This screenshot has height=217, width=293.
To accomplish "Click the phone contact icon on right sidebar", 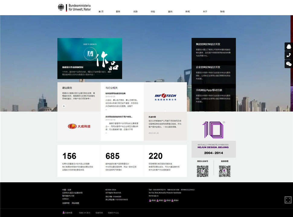I will tap(288, 55).
